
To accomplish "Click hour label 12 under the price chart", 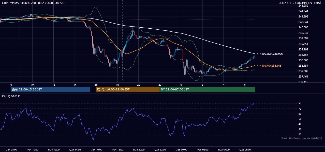I will point(53,85).
